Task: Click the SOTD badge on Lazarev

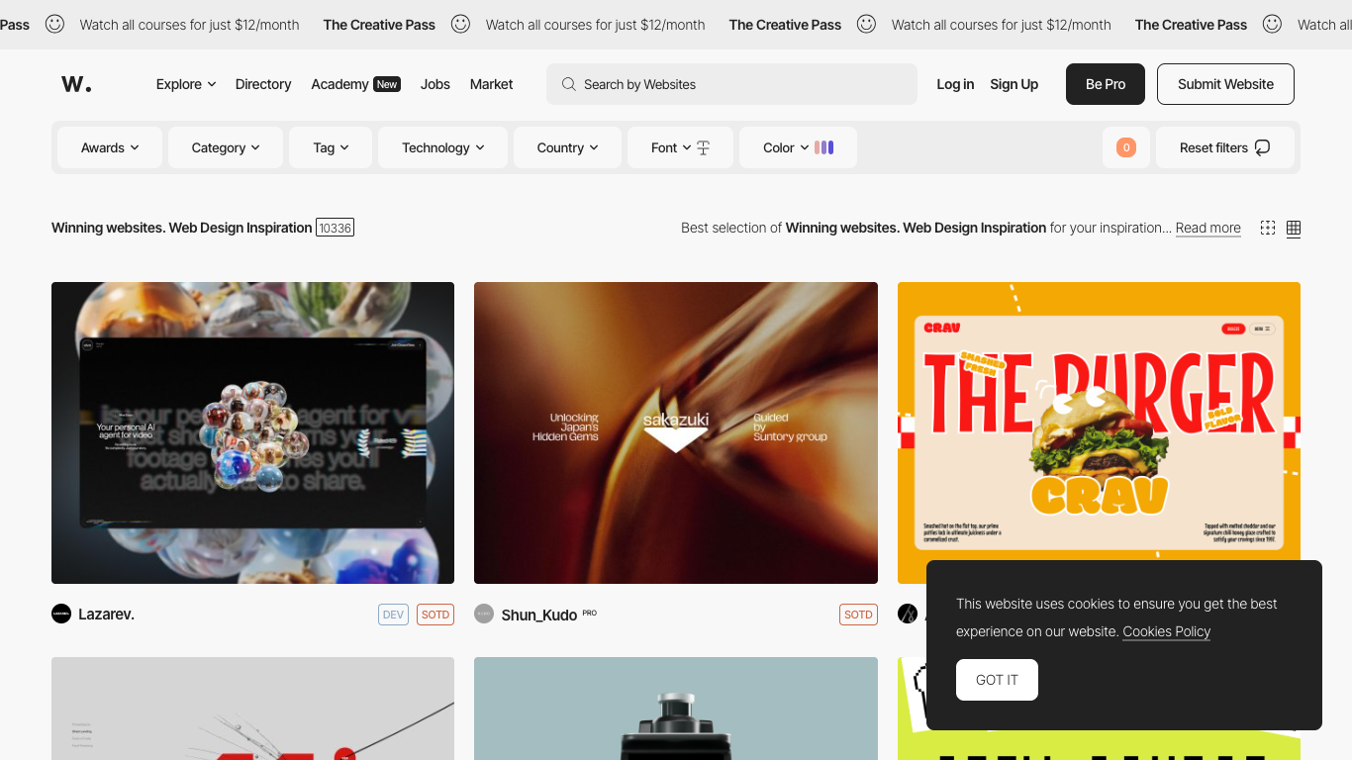Action: tap(435, 615)
